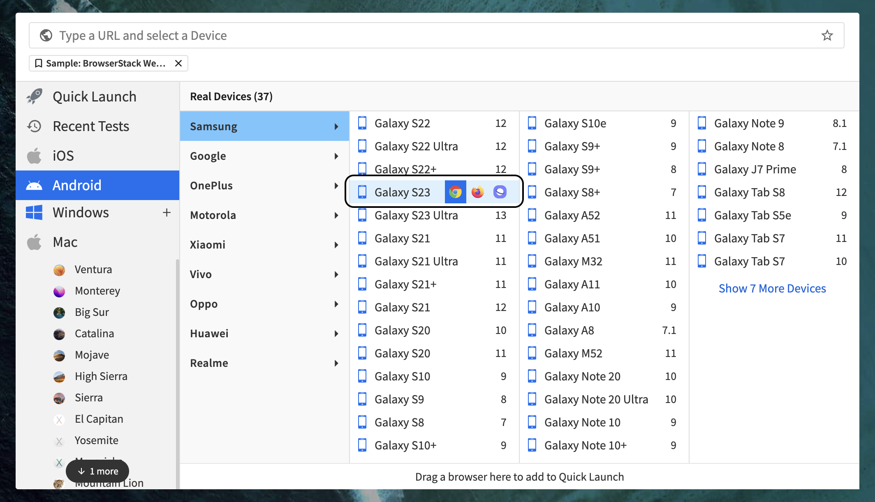875x502 pixels.
Task: Click Show 7 More Devices link
Action: [x=772, y=288]
